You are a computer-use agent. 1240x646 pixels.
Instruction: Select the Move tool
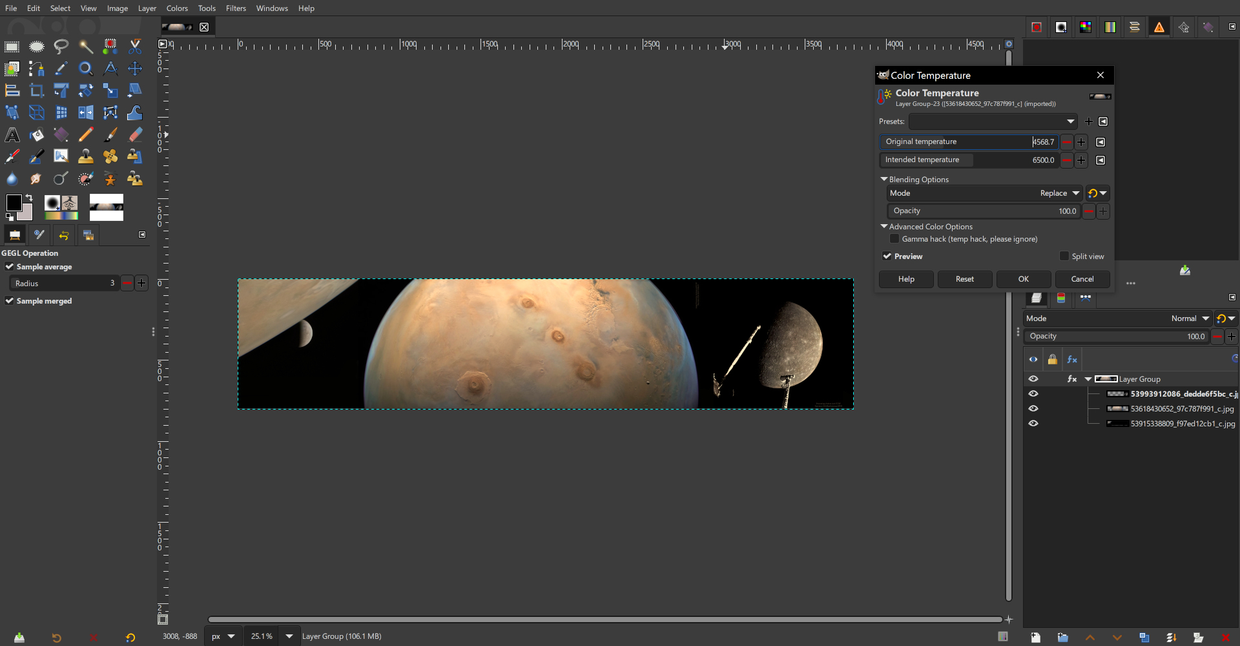point(135,68)
